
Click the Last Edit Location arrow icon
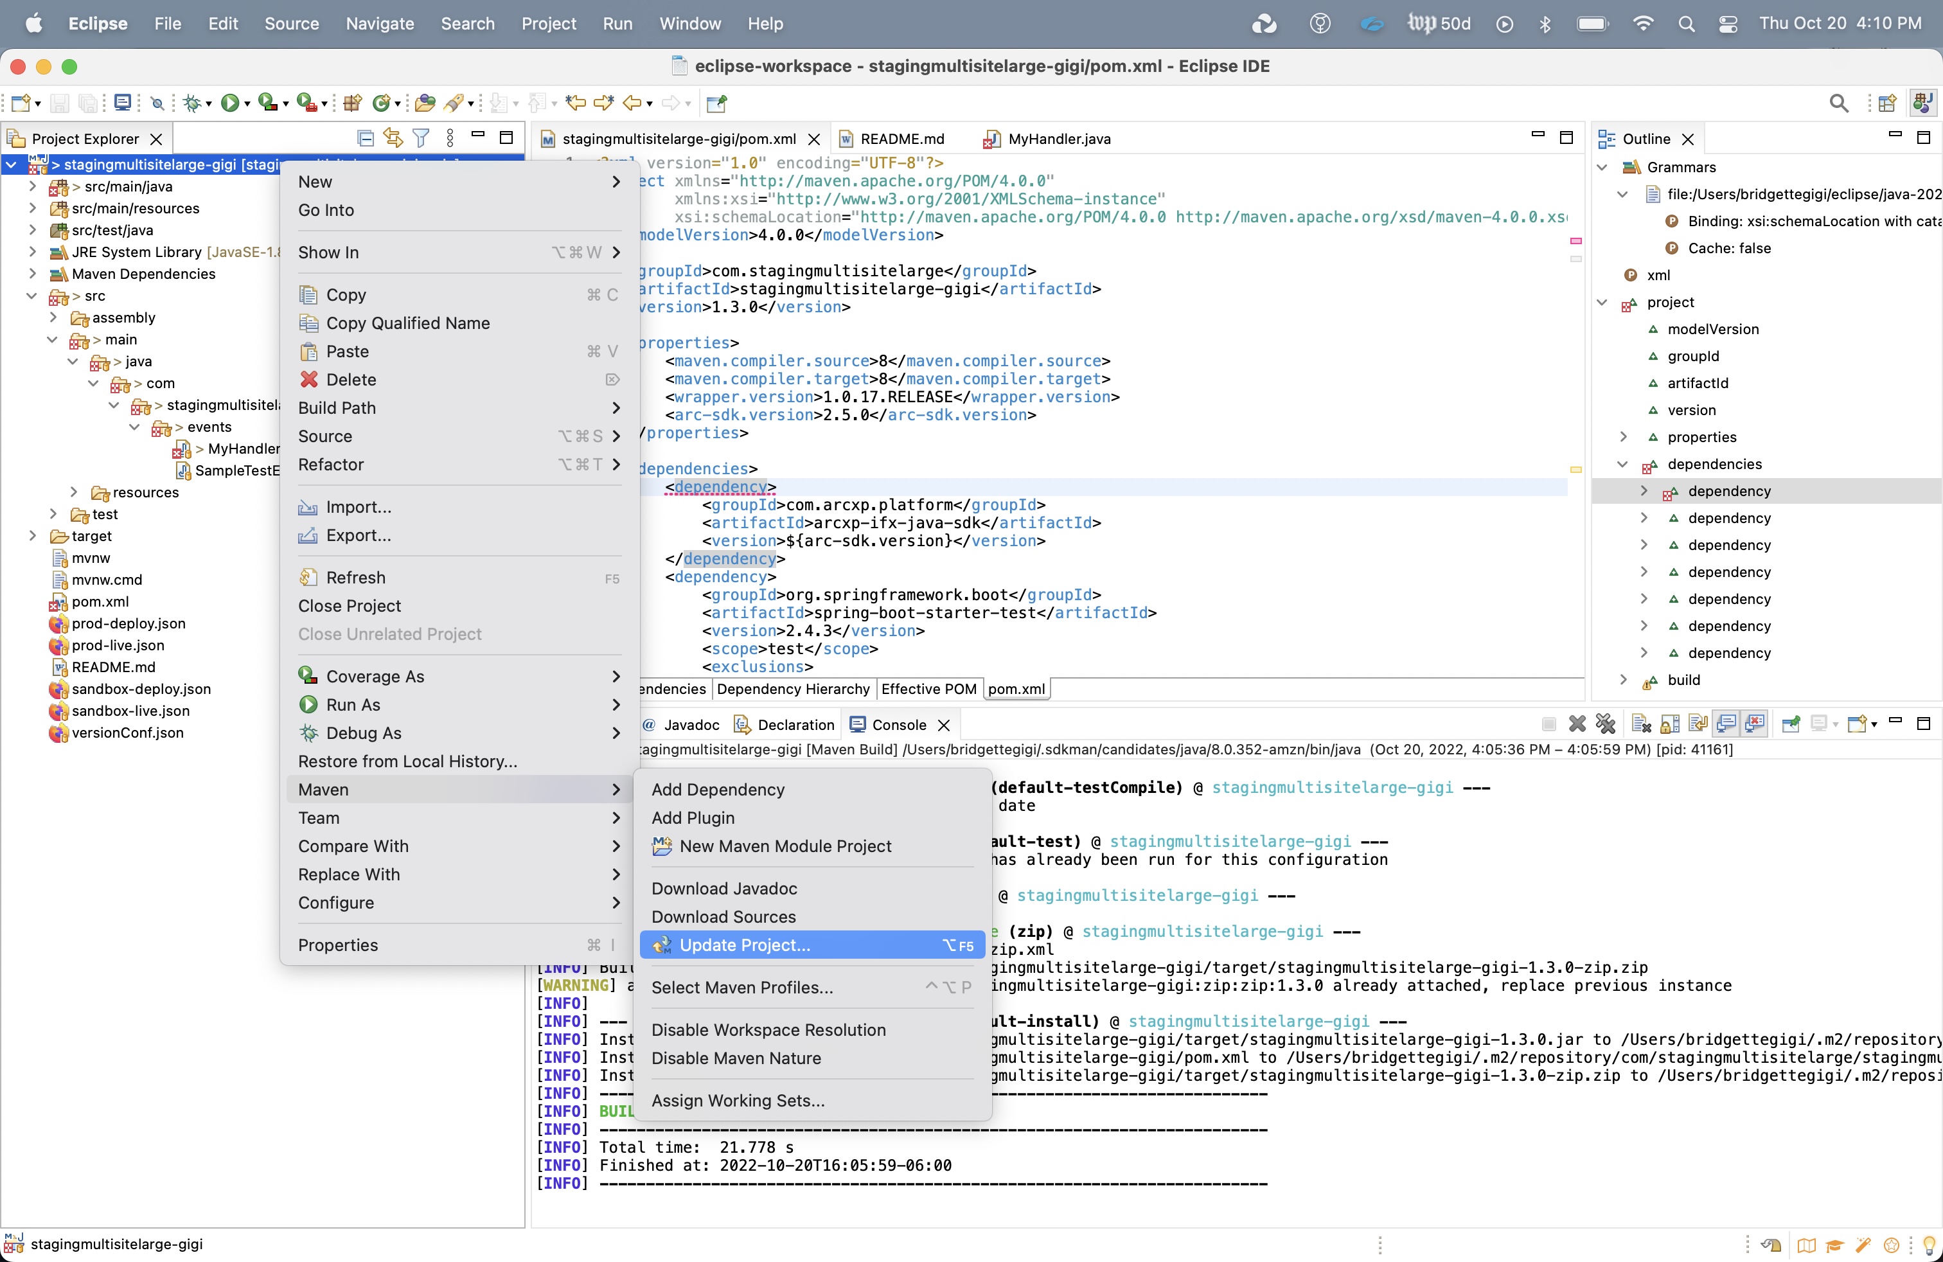(576, 103)
